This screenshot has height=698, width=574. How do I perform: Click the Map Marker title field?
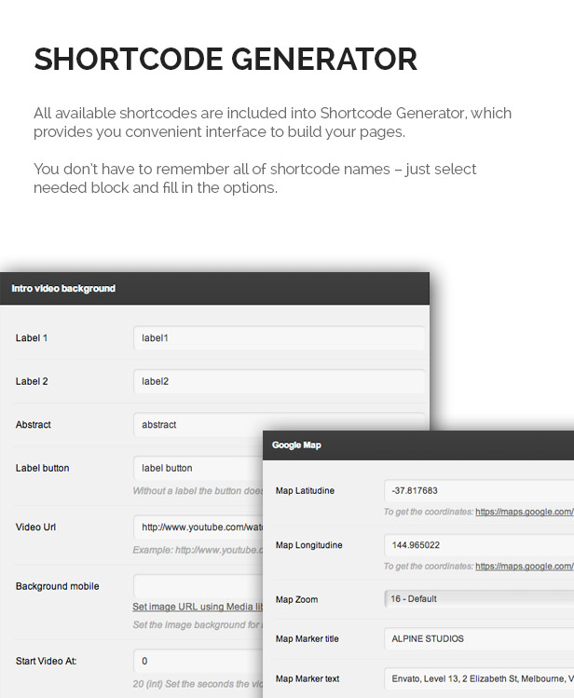point(479,638)
